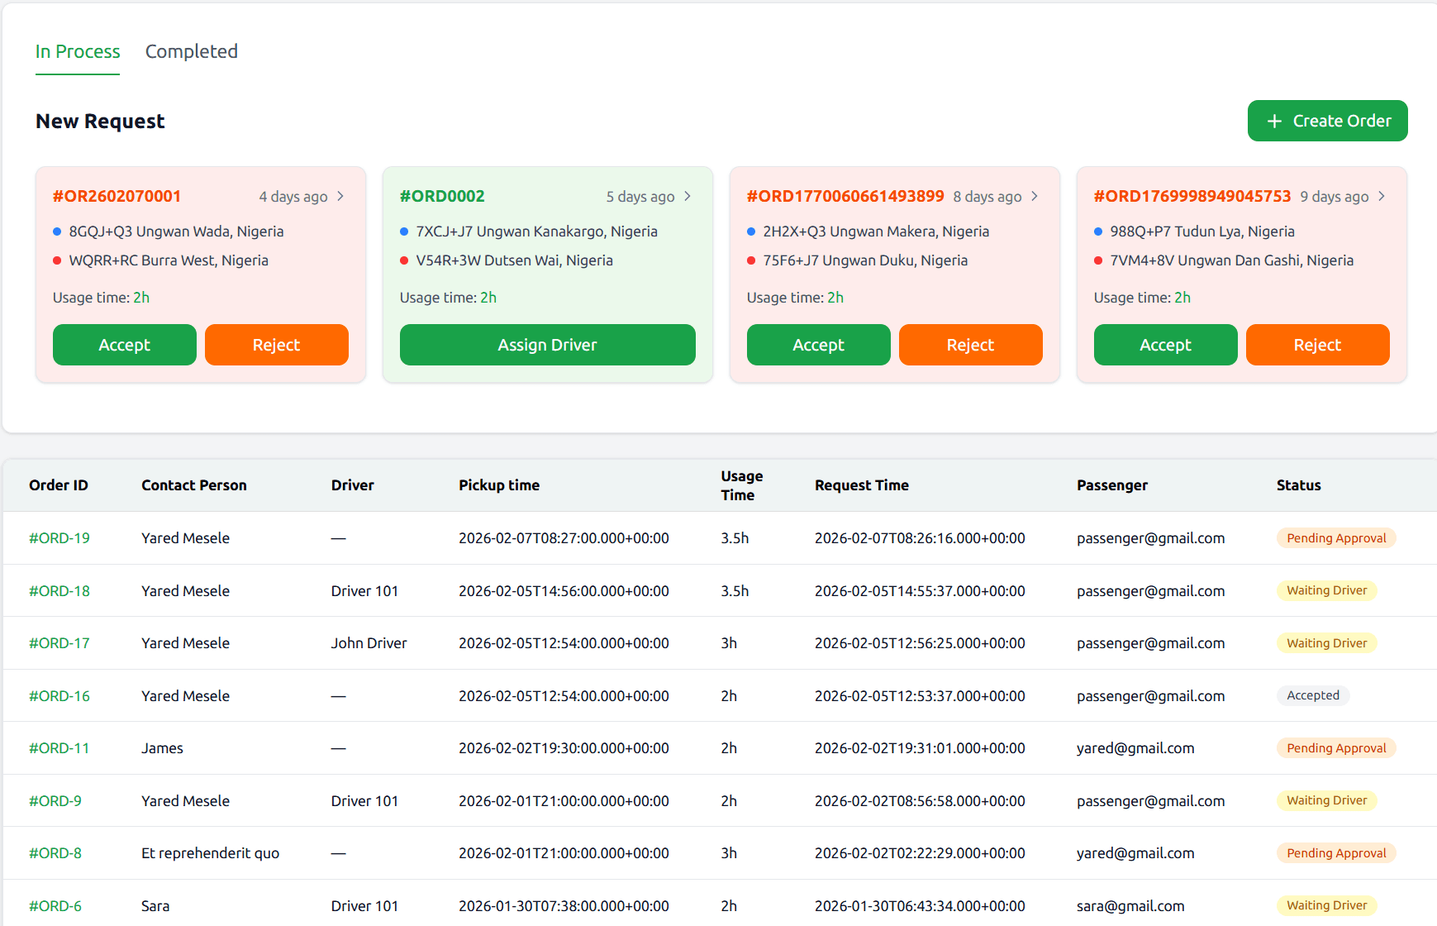Image resolution: width=1437 pixels, height=926 pixels.
Task: Expand order #OR2602070001 chevron arrow
Action: [x=340, y=197]
